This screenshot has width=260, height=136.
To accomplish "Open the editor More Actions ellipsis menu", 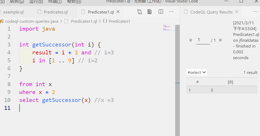I will point(171,12).
